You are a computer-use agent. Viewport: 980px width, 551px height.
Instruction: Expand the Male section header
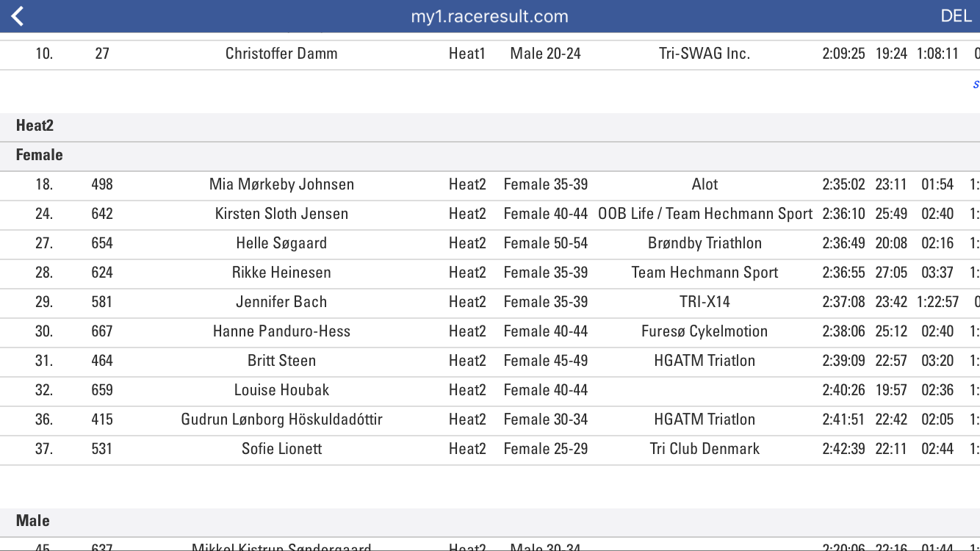click(x=33, y=521)
